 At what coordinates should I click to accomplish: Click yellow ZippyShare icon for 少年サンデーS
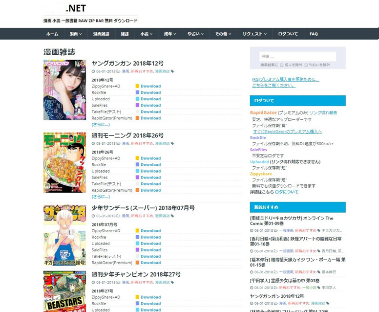coord(137,231)
